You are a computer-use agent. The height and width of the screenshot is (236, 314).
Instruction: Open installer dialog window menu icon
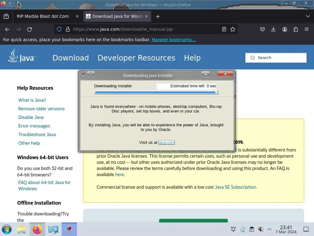point(83,74)
